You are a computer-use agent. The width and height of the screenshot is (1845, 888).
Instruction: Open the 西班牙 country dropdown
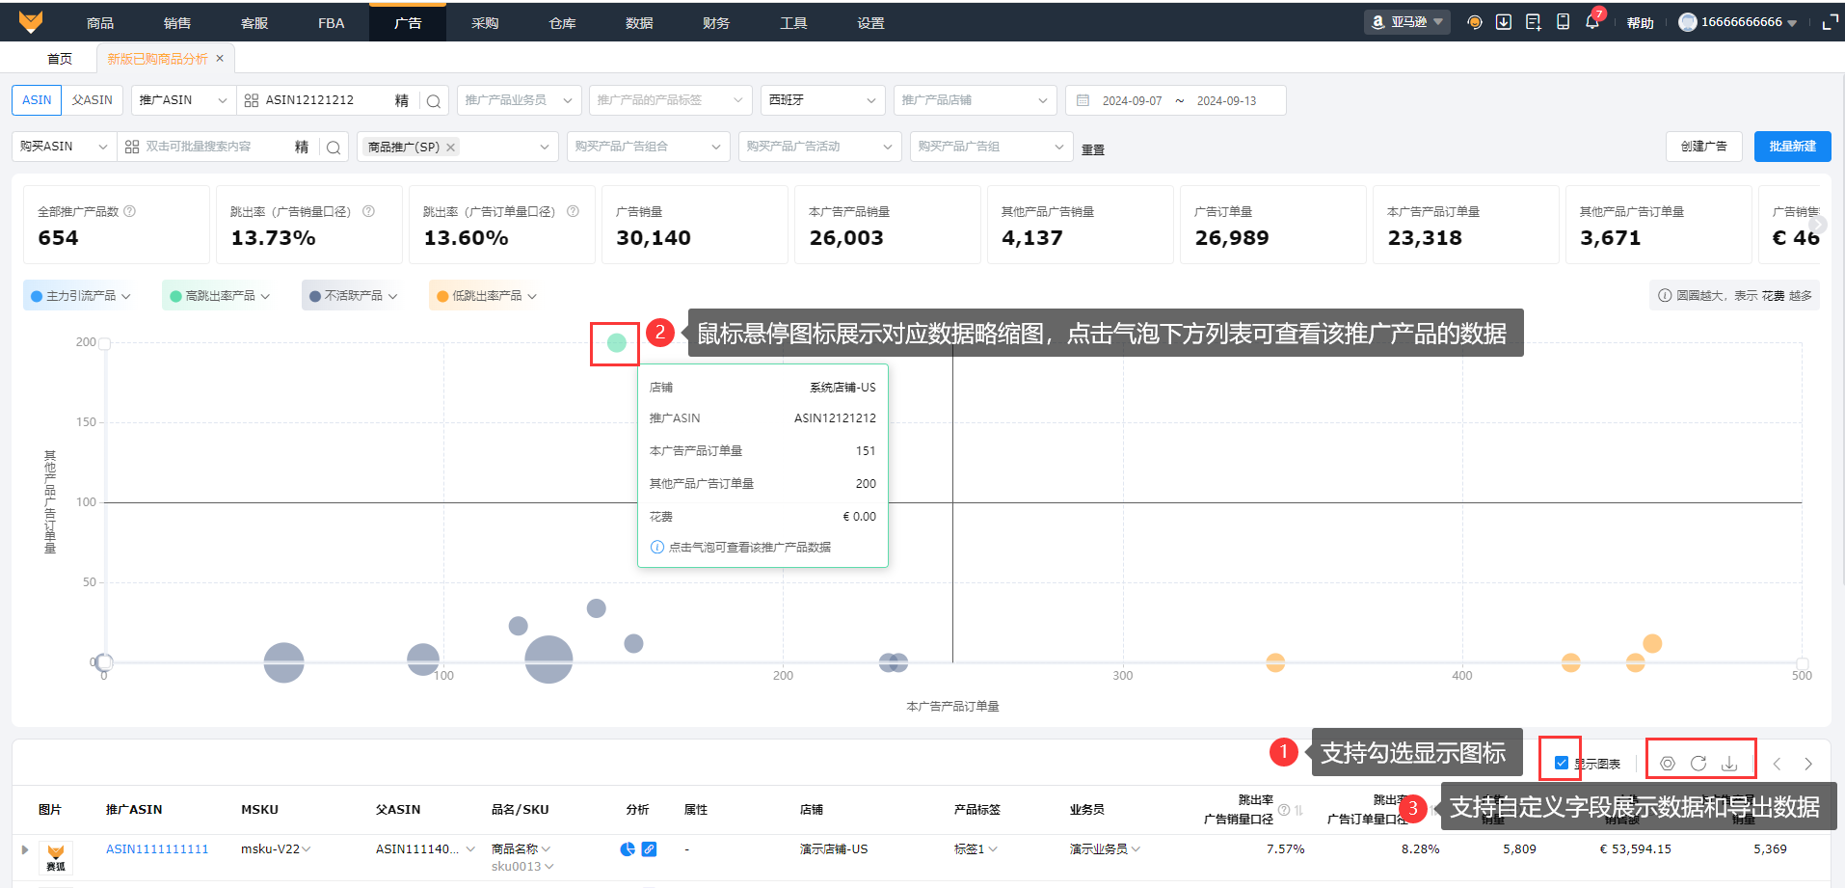pos(821,100)
